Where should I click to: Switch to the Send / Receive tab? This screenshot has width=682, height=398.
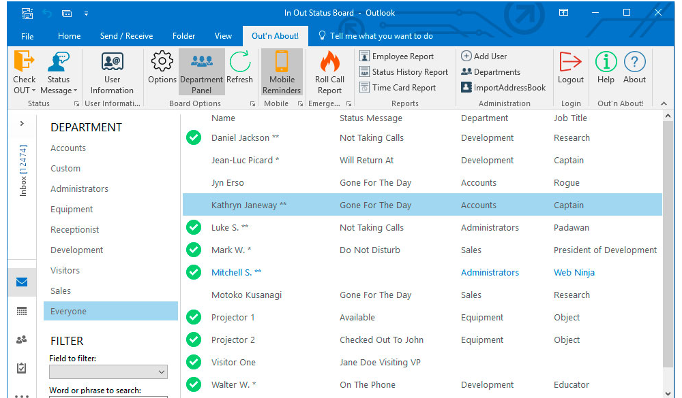click(x=126, y=36)
